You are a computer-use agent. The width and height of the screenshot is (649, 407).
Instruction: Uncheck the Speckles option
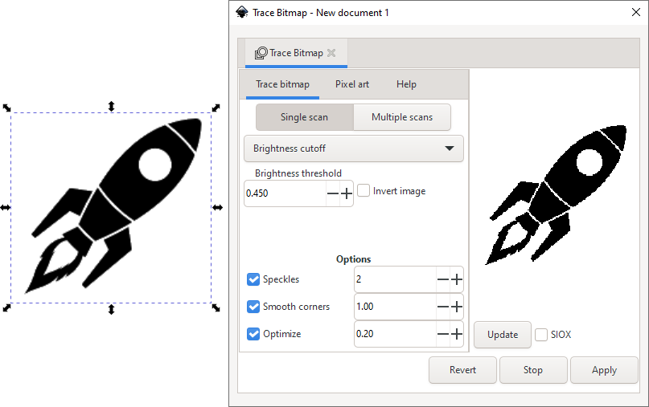[x=253, y=279]
